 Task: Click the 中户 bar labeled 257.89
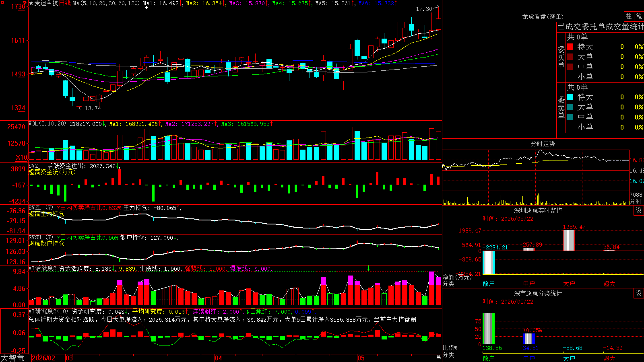(529, 249)
